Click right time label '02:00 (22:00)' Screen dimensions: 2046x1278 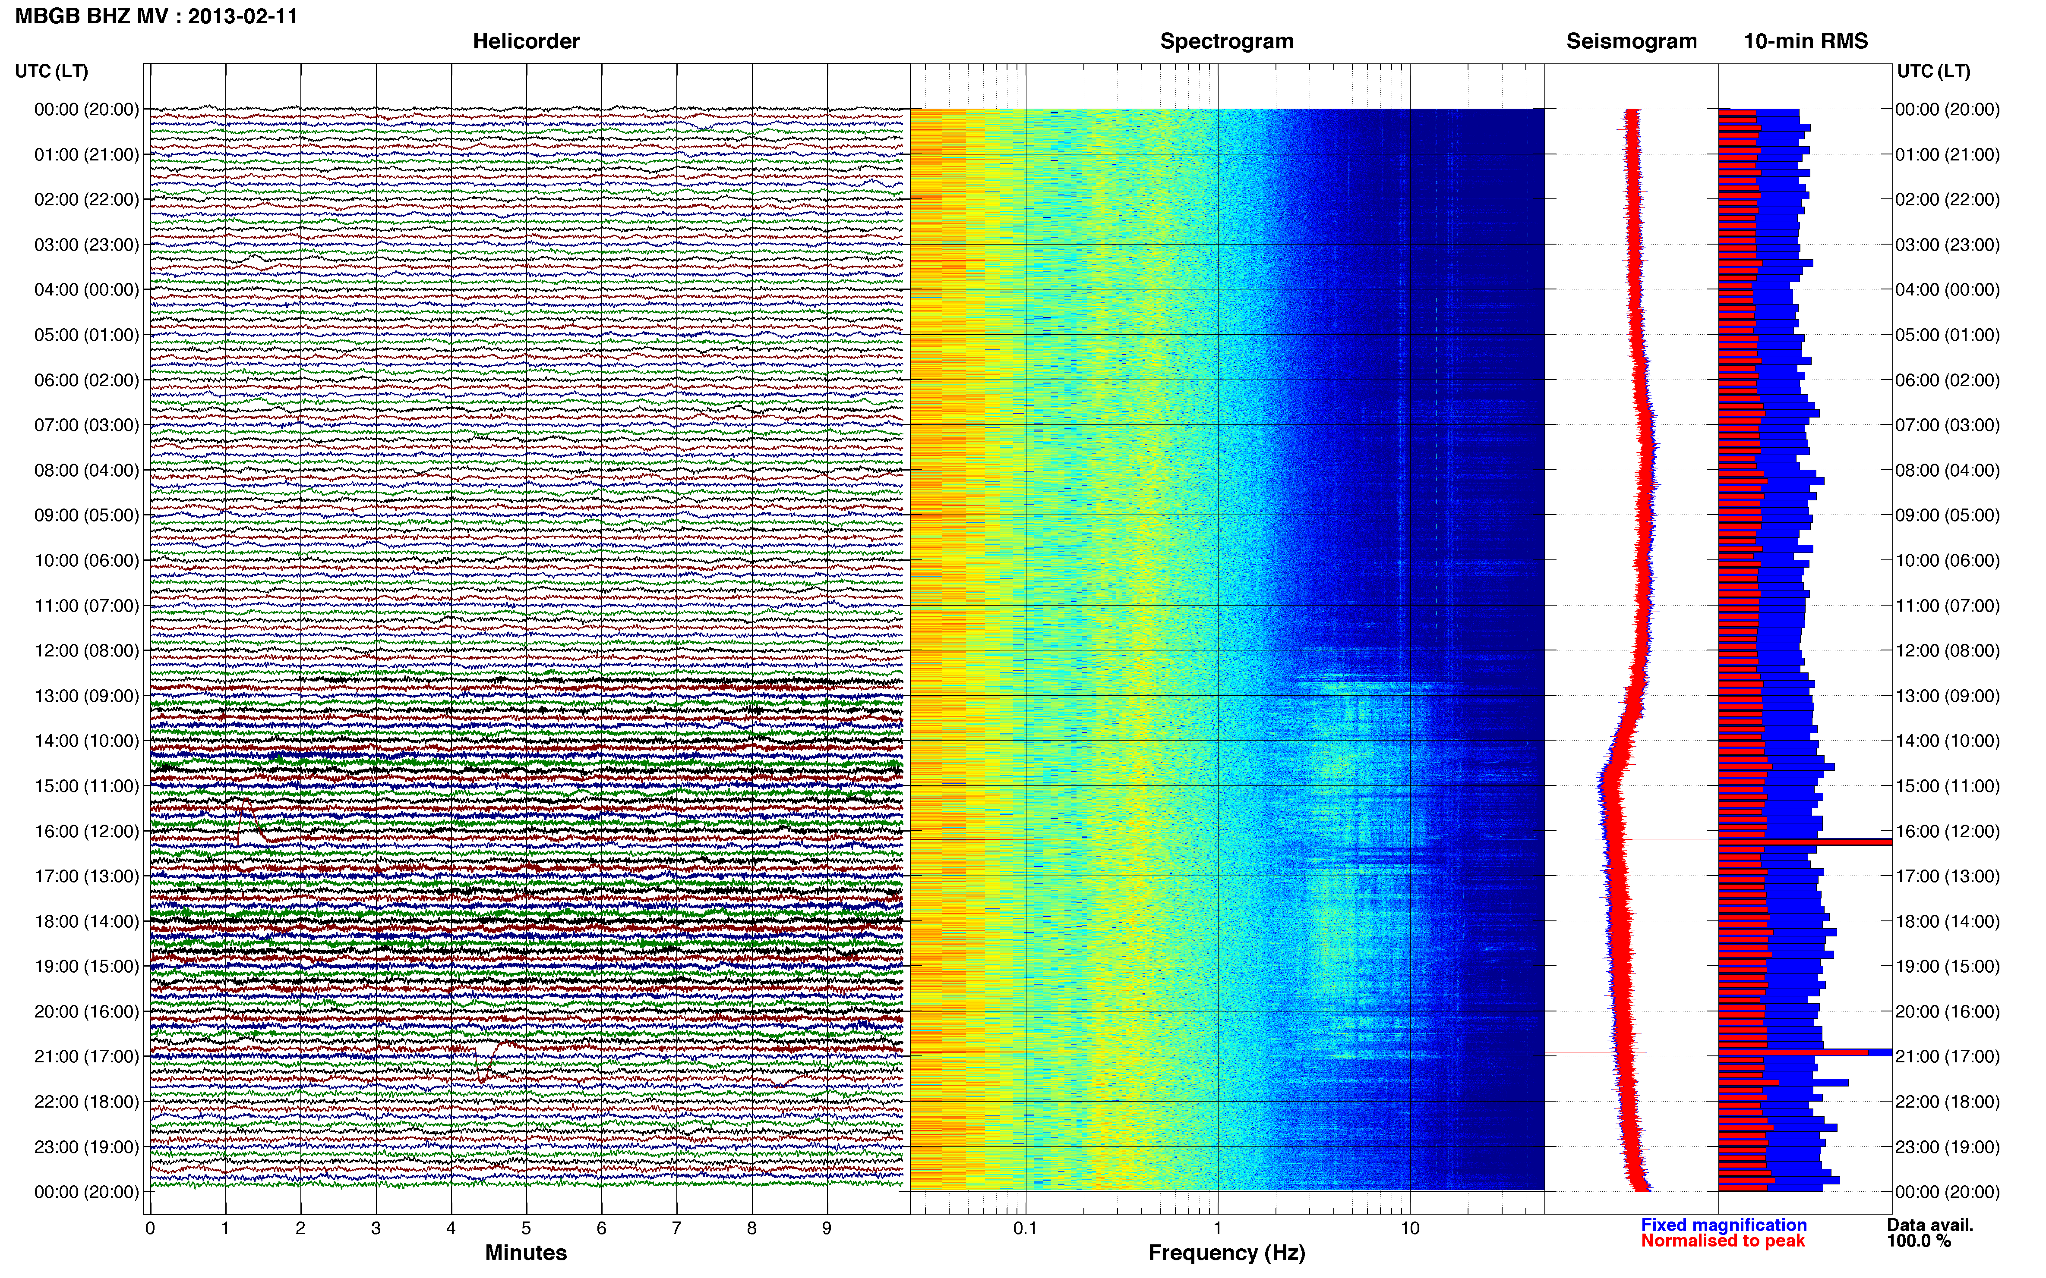[x=1948, y=199]
